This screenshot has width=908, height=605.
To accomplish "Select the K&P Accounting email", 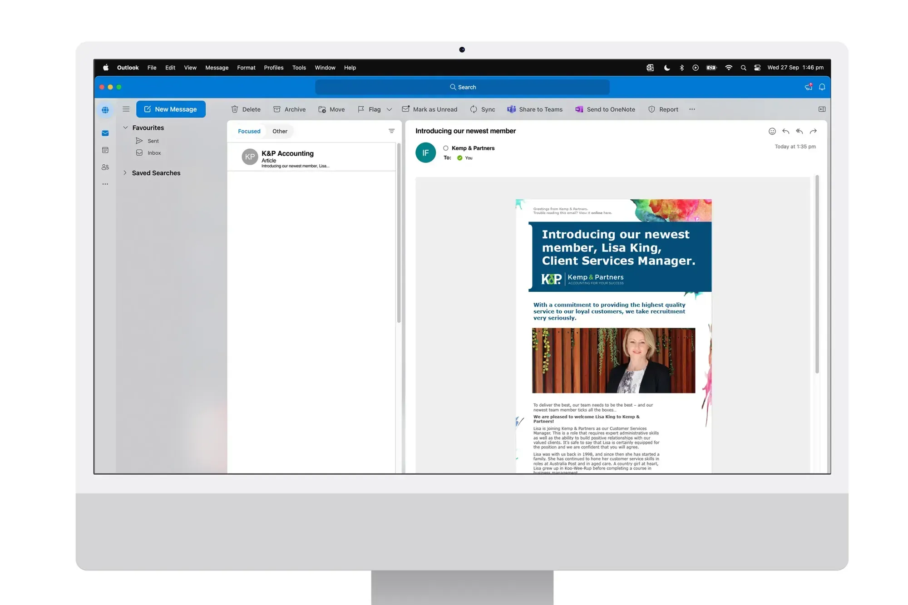I will (311, 157).
